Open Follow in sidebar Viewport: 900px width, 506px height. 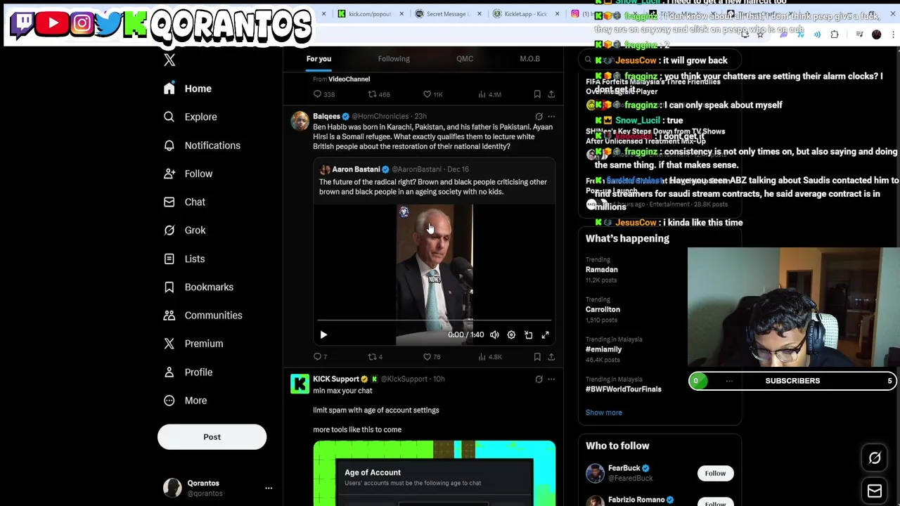coord(188,174)
